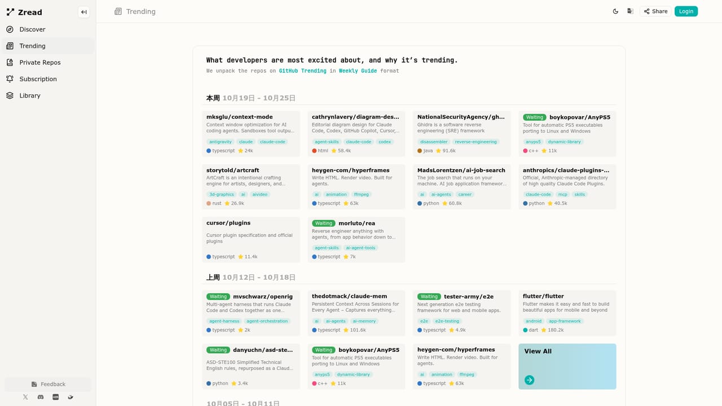Click the Share button
722x406 pixels.
[655, 11]
